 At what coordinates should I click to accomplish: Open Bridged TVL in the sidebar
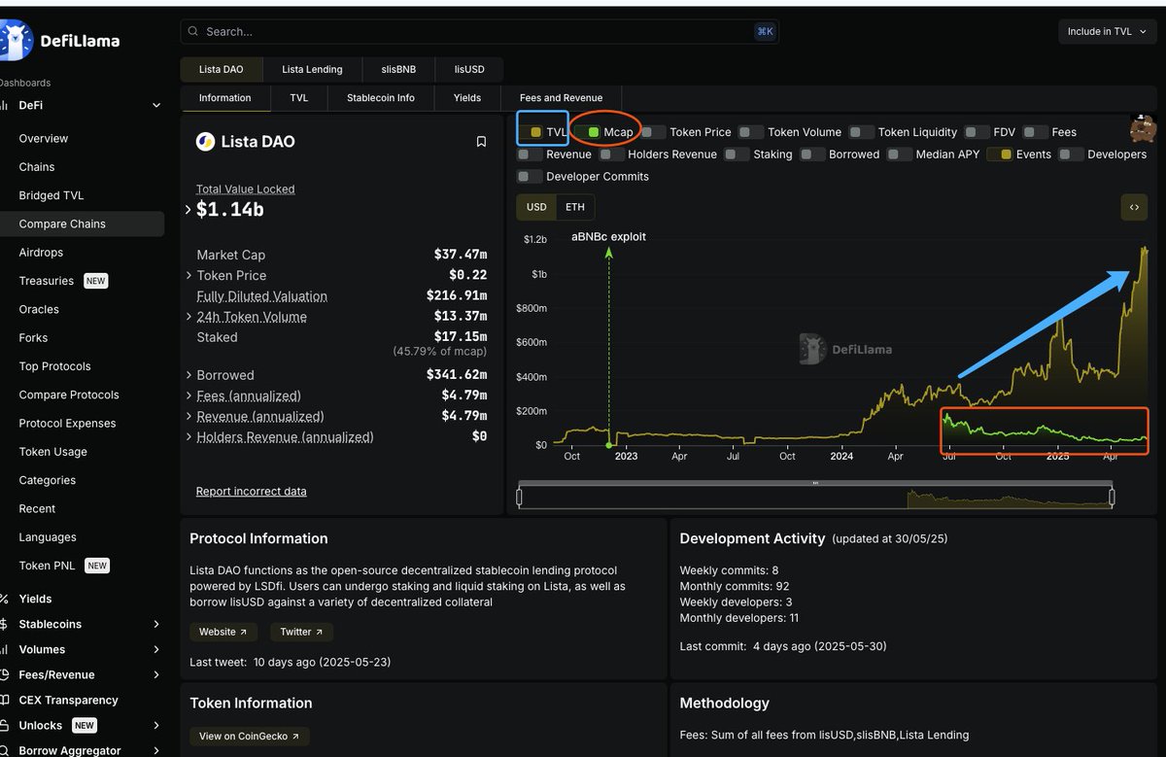[x=51, y=195]
